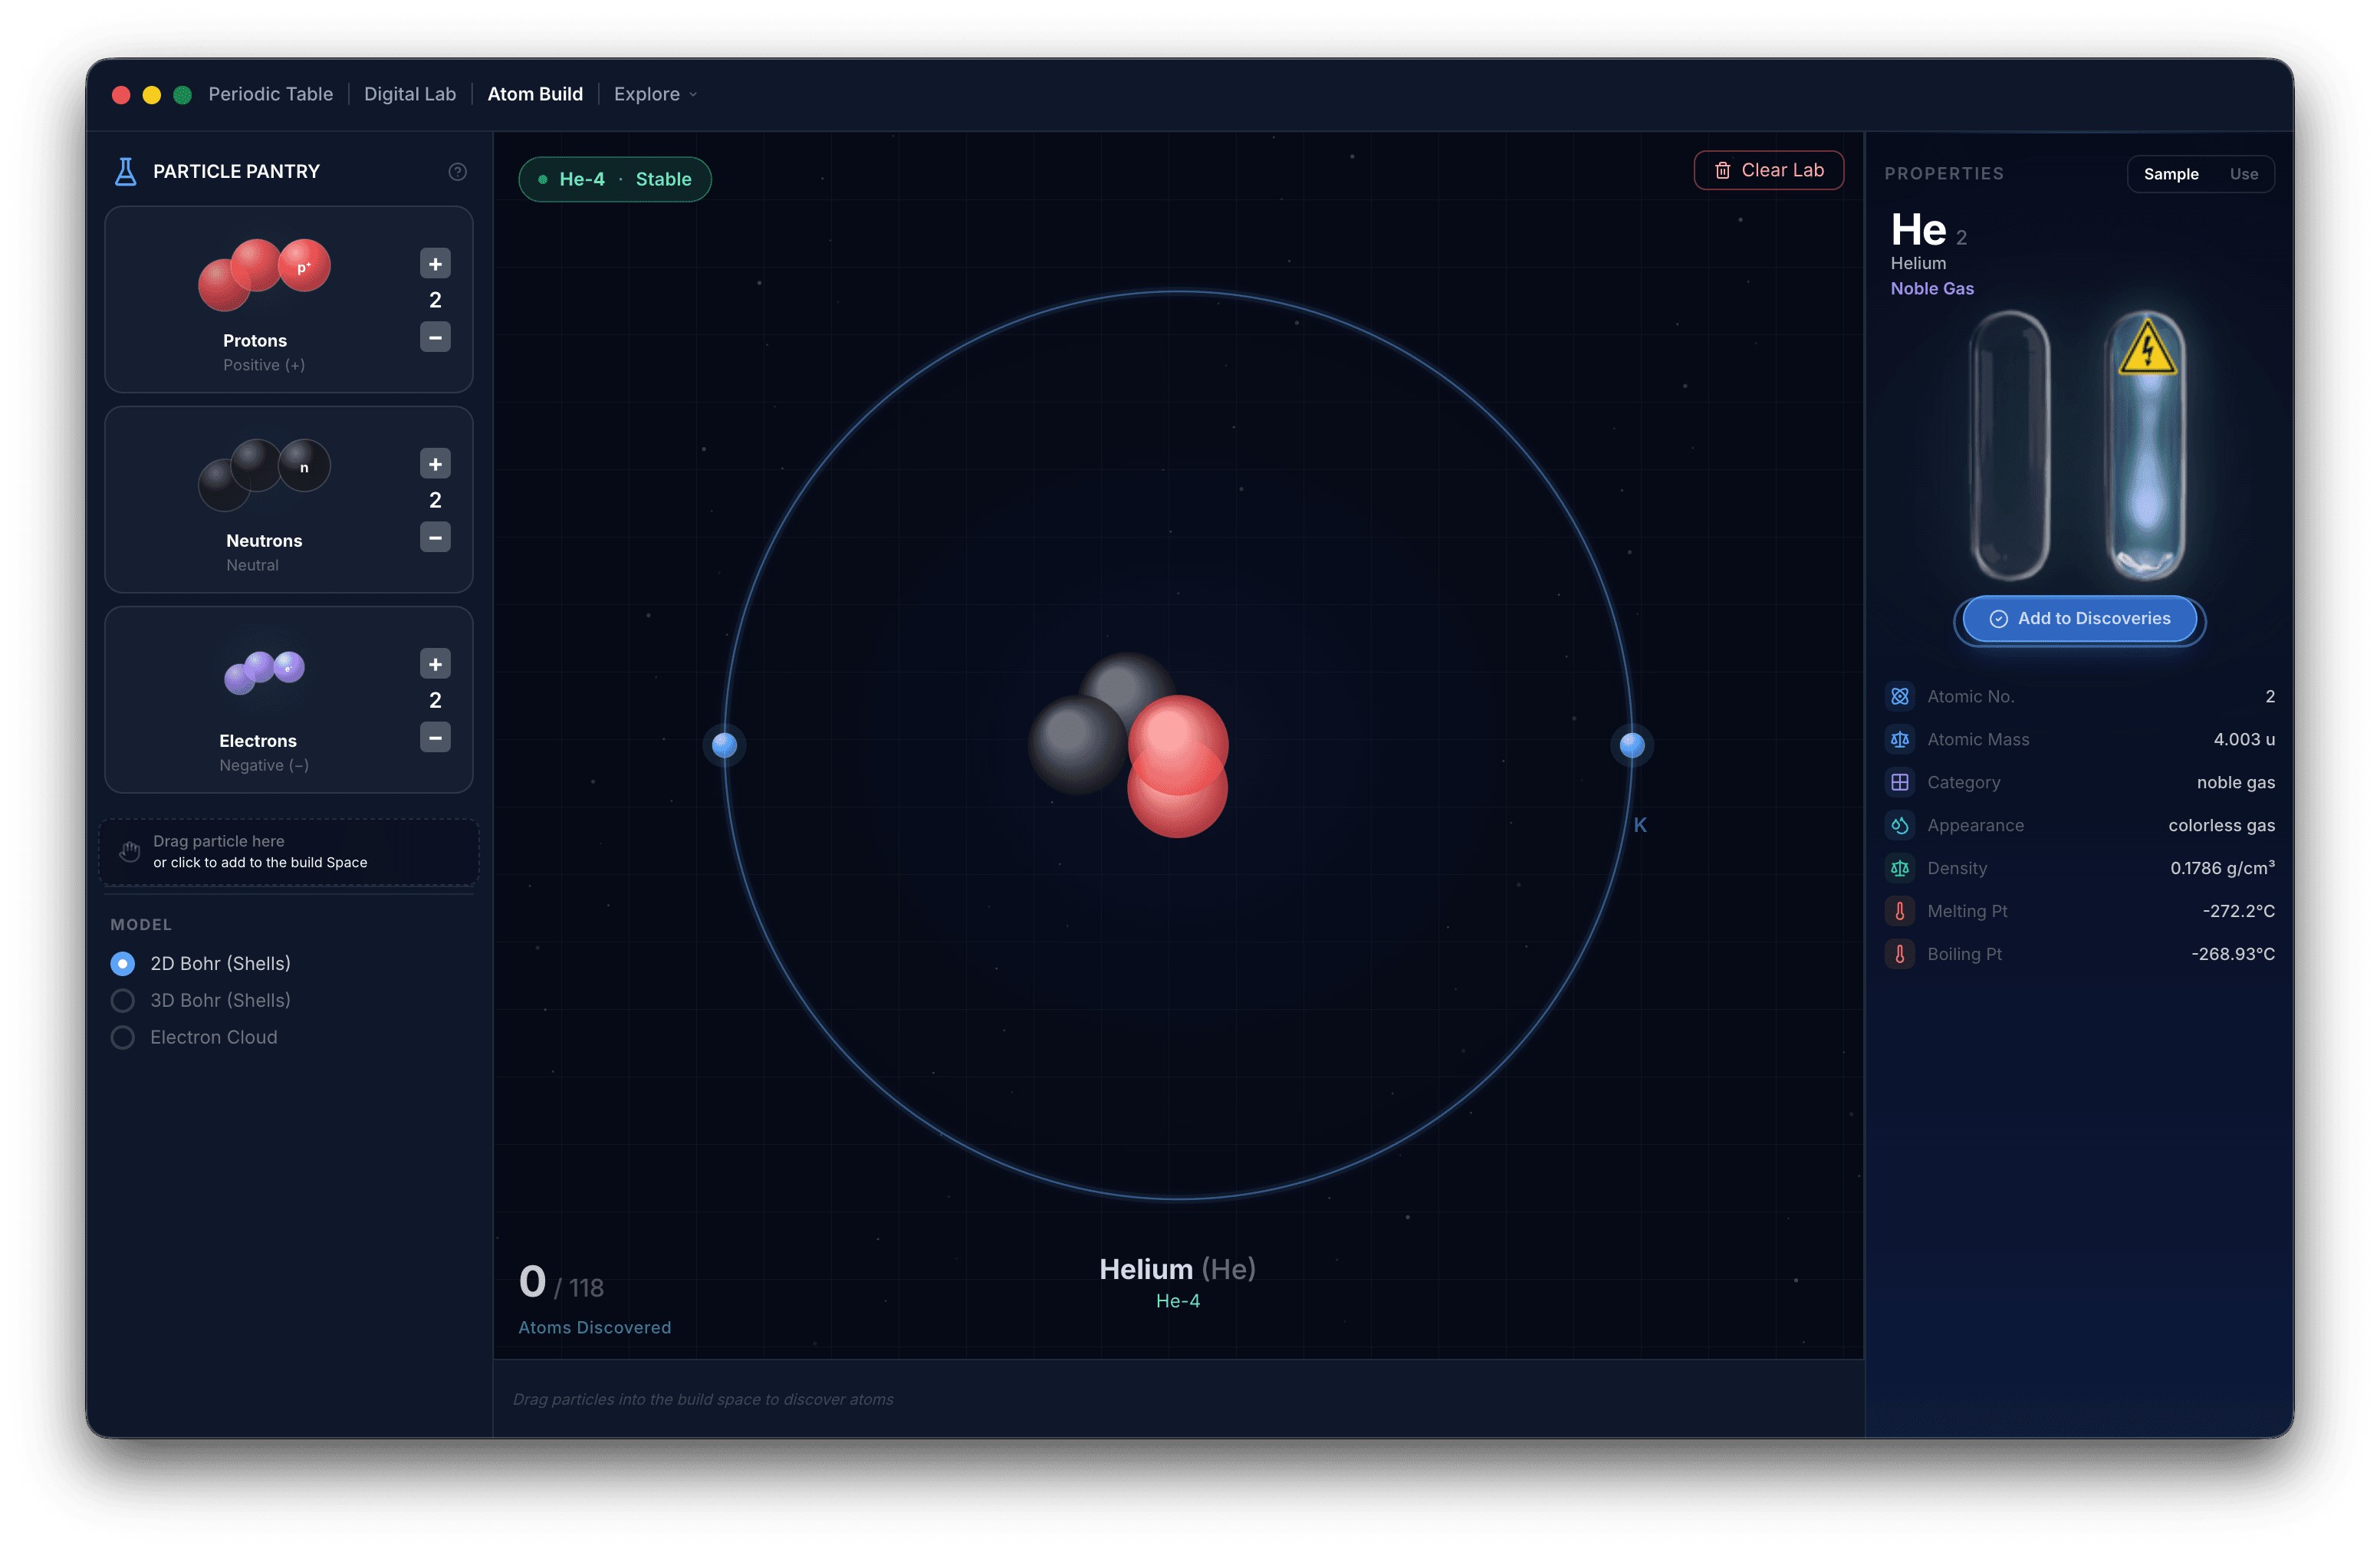Click the Clear Lab button

pos(1768,170)
